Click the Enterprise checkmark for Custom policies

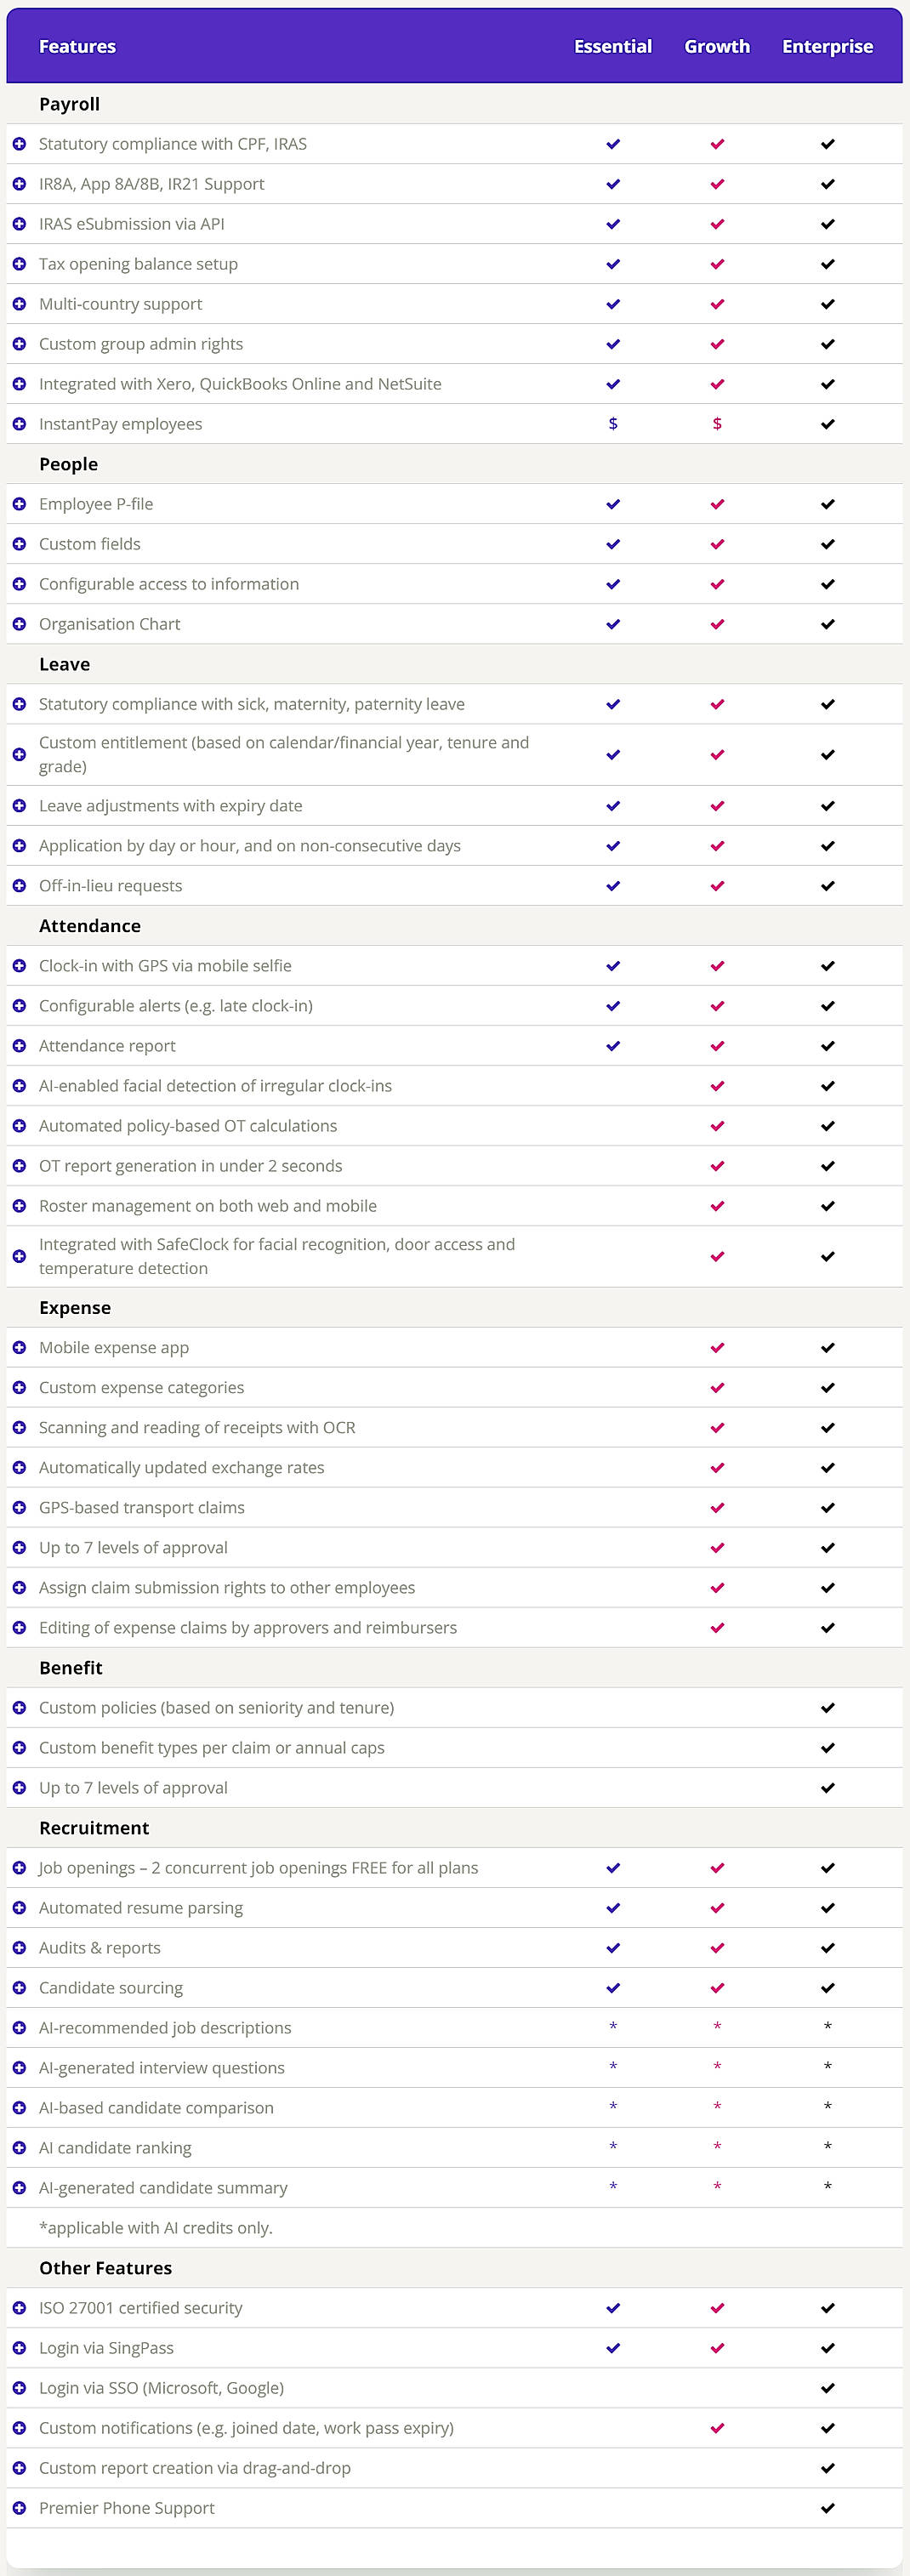(x=827, y=1707)
